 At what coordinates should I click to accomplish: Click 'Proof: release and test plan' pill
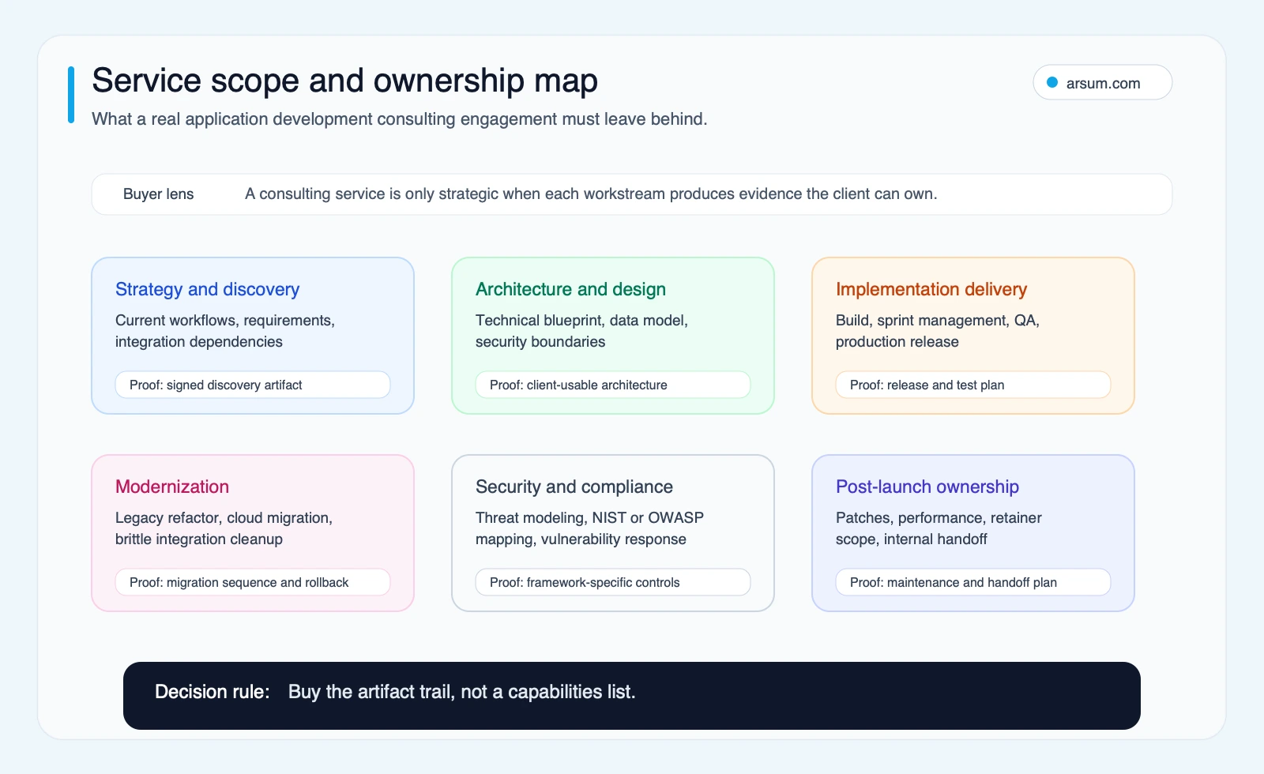[973, 385]
